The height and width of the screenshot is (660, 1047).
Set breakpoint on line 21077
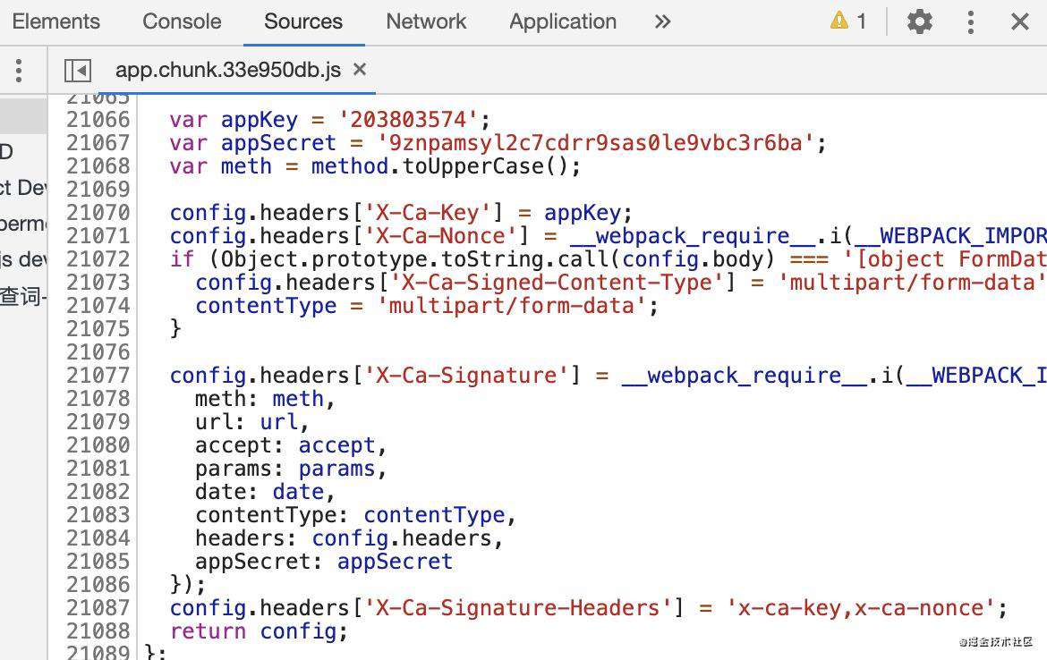(98, 375)
